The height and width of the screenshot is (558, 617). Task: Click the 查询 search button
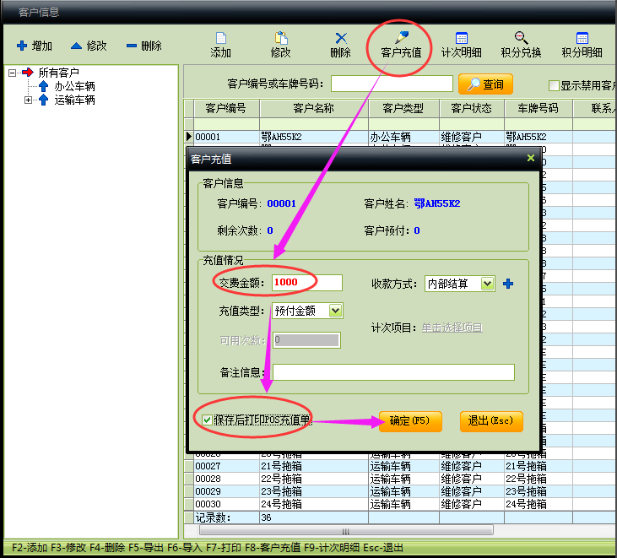(485, 84)
